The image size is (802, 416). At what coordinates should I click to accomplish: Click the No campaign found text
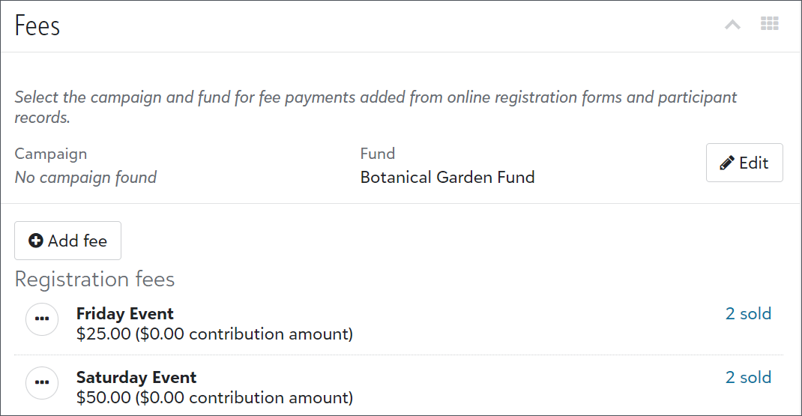[85, 177]
